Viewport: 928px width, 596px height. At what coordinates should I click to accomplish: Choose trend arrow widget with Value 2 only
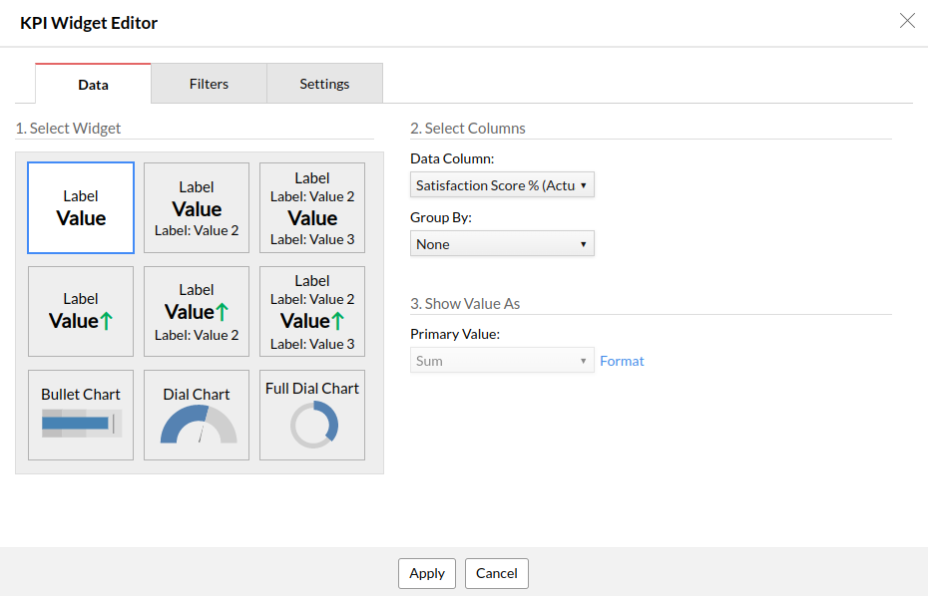197,312
